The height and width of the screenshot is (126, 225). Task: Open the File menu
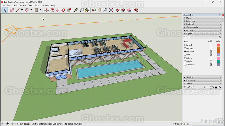coord(3,5)
